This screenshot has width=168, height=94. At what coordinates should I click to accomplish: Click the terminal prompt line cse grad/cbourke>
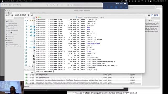(44, 72)
